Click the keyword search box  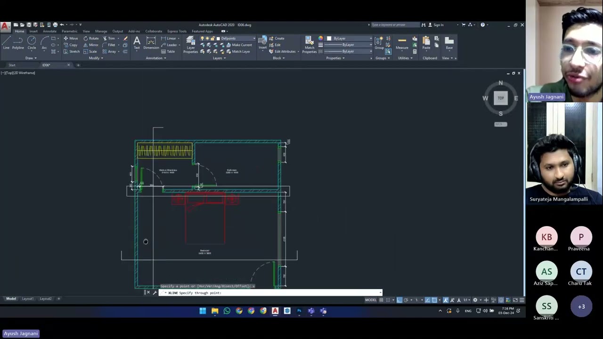click(395, 25)
